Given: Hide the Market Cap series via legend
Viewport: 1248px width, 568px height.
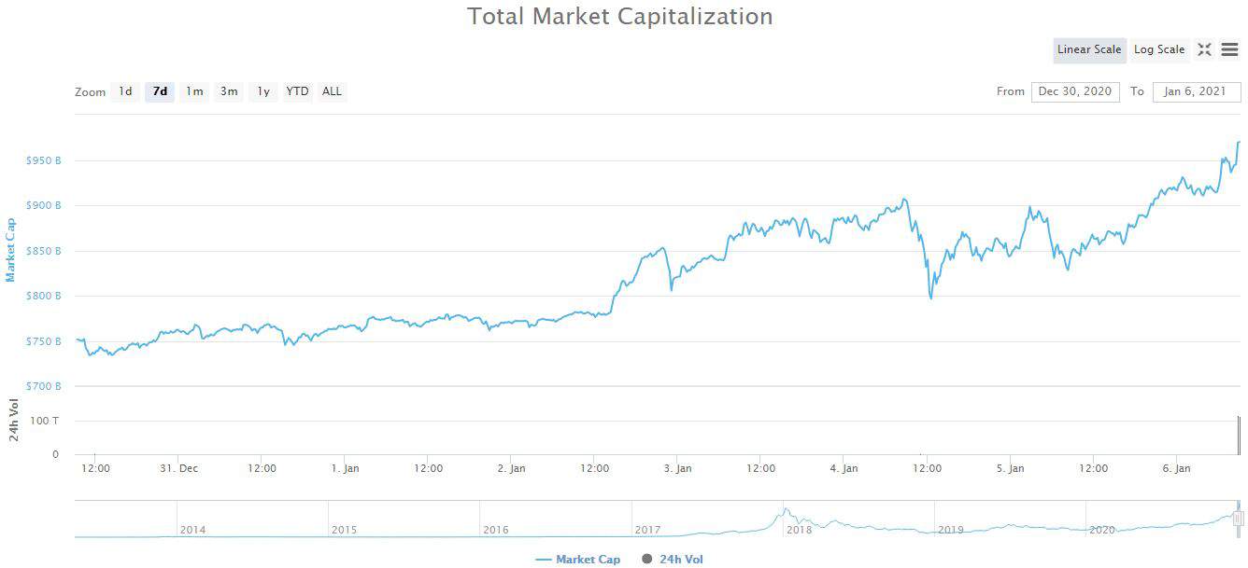Looking at the screenshot, I should (579, 559).
